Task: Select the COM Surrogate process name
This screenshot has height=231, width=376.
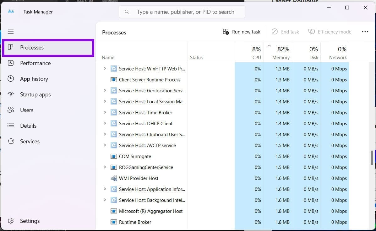Action: click(135, 157)
